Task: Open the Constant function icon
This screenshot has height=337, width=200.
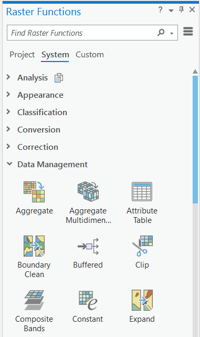Action: pos(88,300)
